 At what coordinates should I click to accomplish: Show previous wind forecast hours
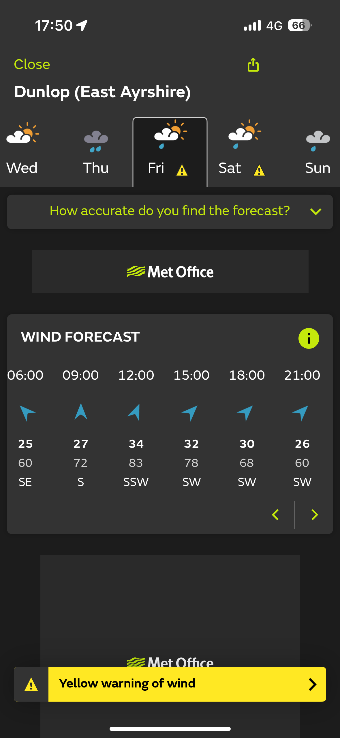[275, 515]
